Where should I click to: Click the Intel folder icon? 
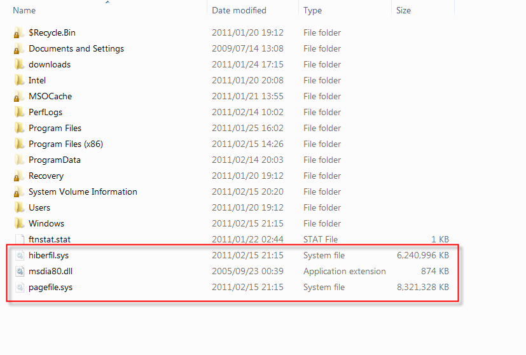[x=19, y=80]
